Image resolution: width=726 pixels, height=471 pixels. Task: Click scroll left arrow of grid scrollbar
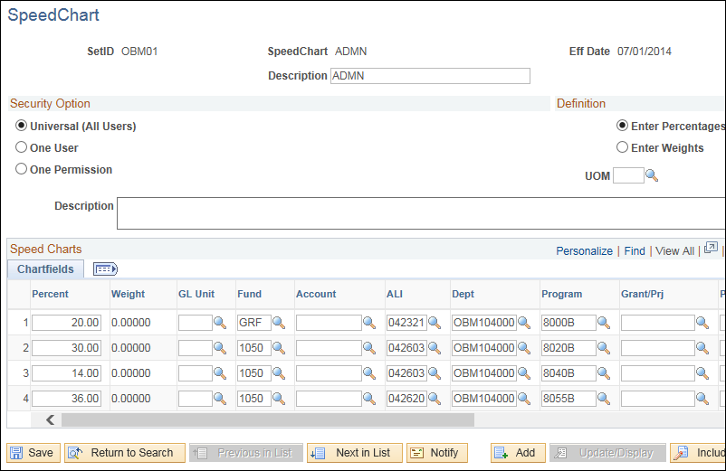(x=50, y=419)
